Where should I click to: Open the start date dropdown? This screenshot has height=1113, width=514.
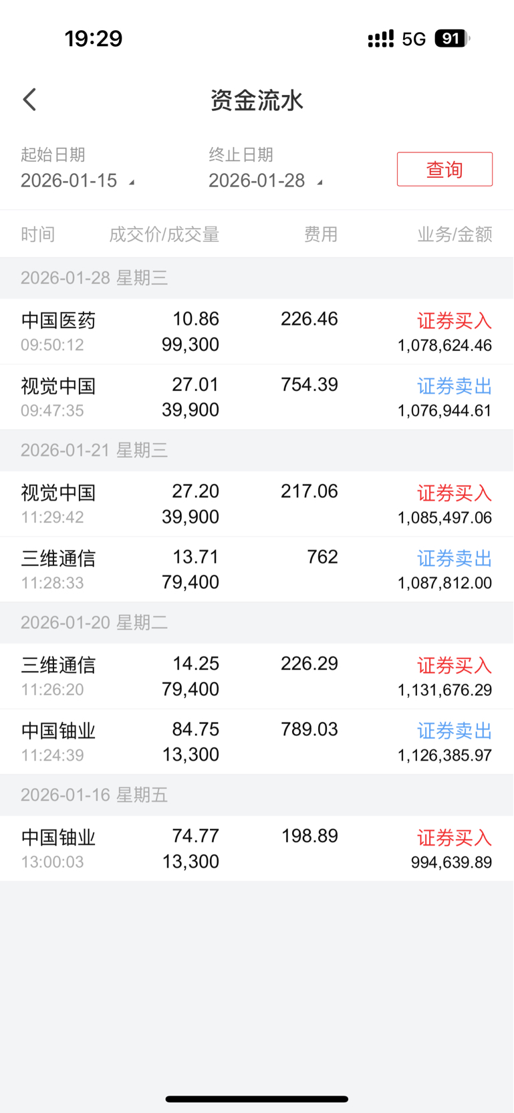pyautogui.click(x=77, y=180)
